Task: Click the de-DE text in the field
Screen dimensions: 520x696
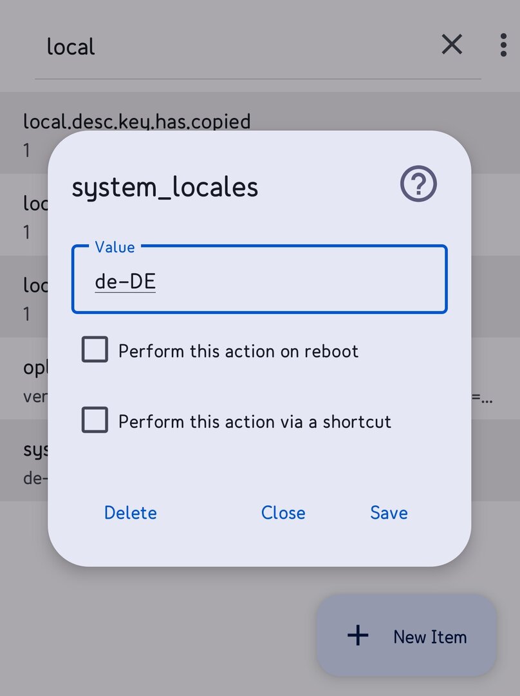Action: pyautogui.click(x=125, y=282)
